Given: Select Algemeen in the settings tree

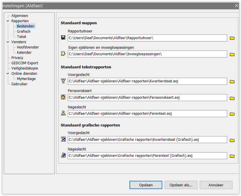Looking at the screenshot, I should pos(20,16).
